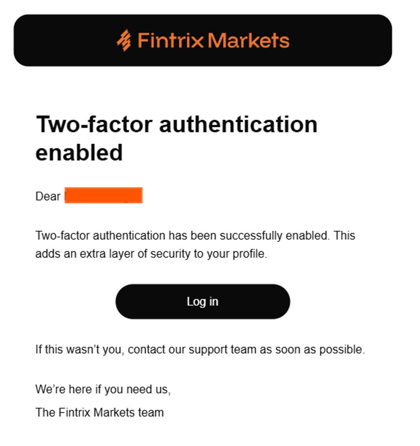
Task: Click empty black area of header banner
Action: click(341, 41)
